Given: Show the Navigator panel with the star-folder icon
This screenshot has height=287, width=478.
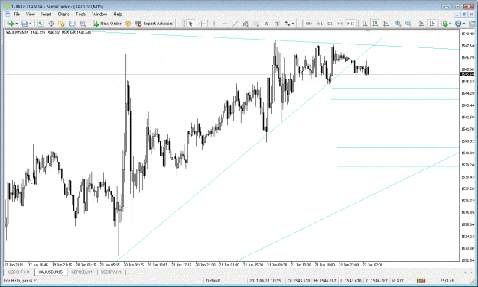Looking at the screenshot, I should point(62,24).
